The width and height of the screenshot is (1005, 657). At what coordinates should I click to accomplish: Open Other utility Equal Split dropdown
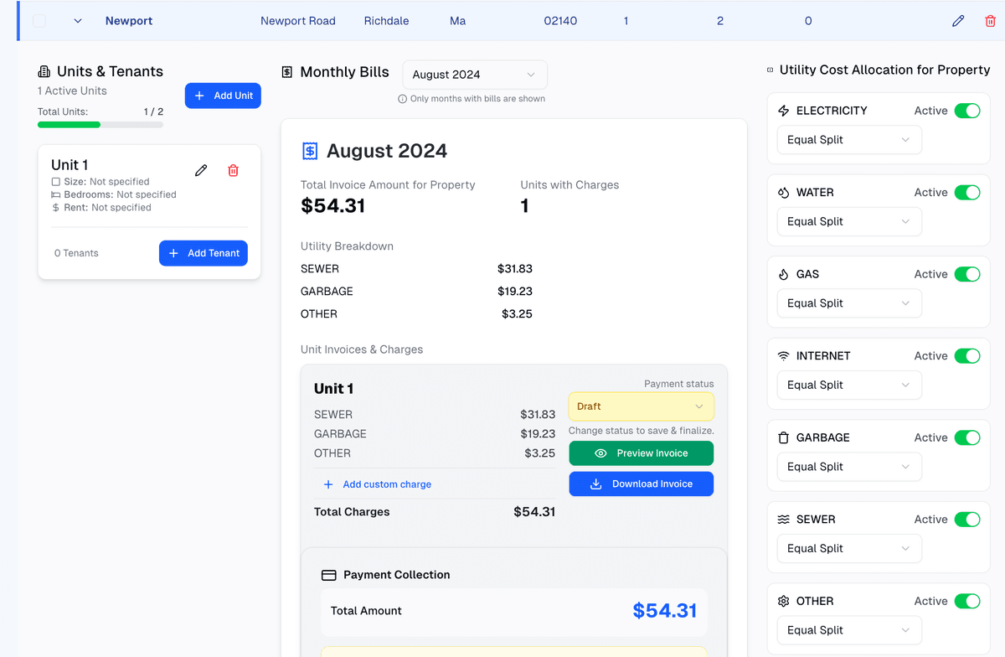(x=849, y=630)
